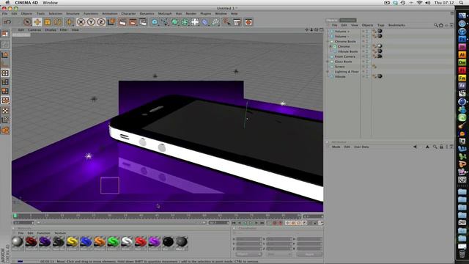Click the Apply button in Coordinates panel
The height and width of the screenshot is (264, 469).
[309, 254]
